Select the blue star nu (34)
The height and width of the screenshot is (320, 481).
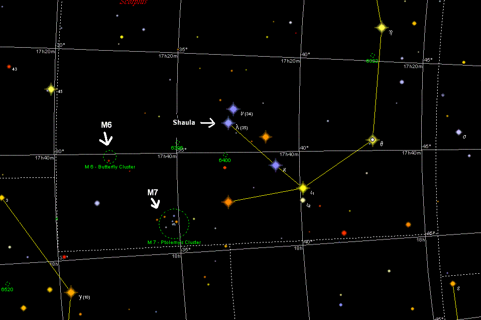pyautogui.click(x=233, y=109)
